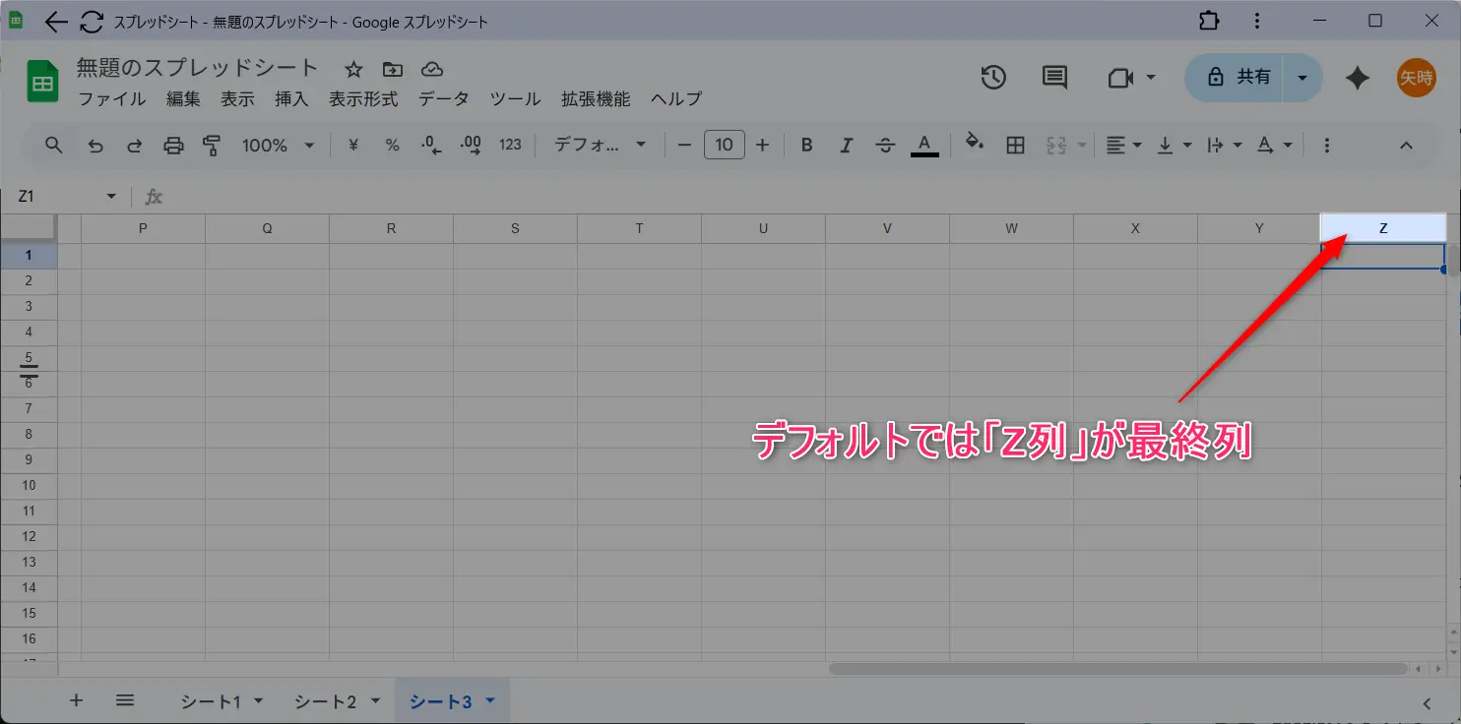This screenshot has width=1461, height=724.
Task: Open the text color picker
Action: [x=923, y=146]
